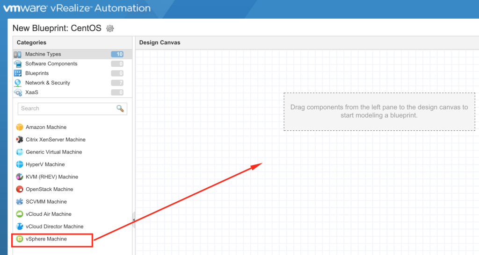Select the OpenStack Machine icon

coord(20,189)
